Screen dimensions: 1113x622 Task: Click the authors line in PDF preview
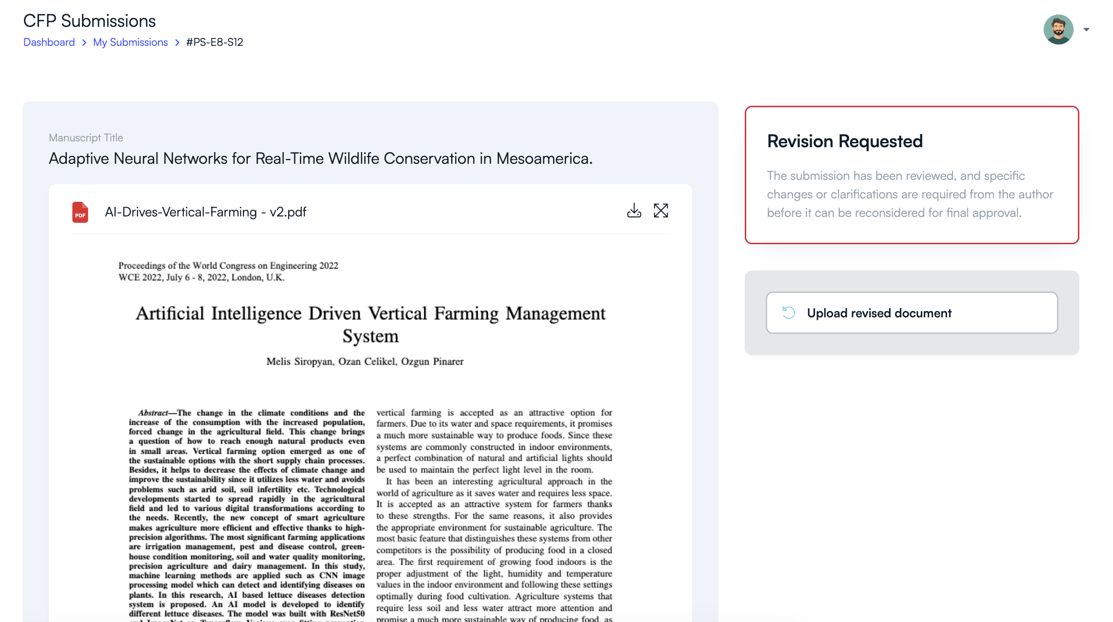tap(365, 362)
